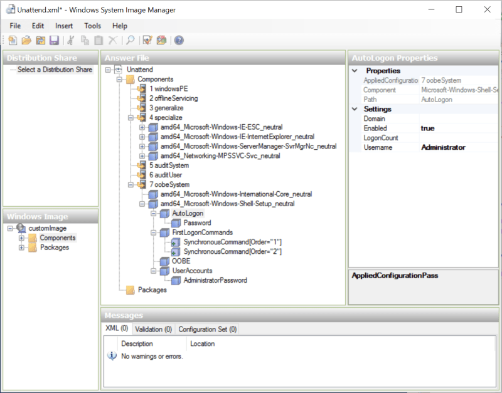Viewport: 502px width, 393px height.
Task: Click the New Answer File toolbar icon
Action: coord(13,41)
